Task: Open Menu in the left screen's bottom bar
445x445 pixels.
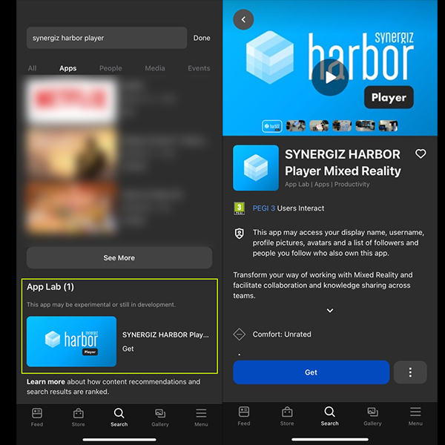Action: coord(201,417)
